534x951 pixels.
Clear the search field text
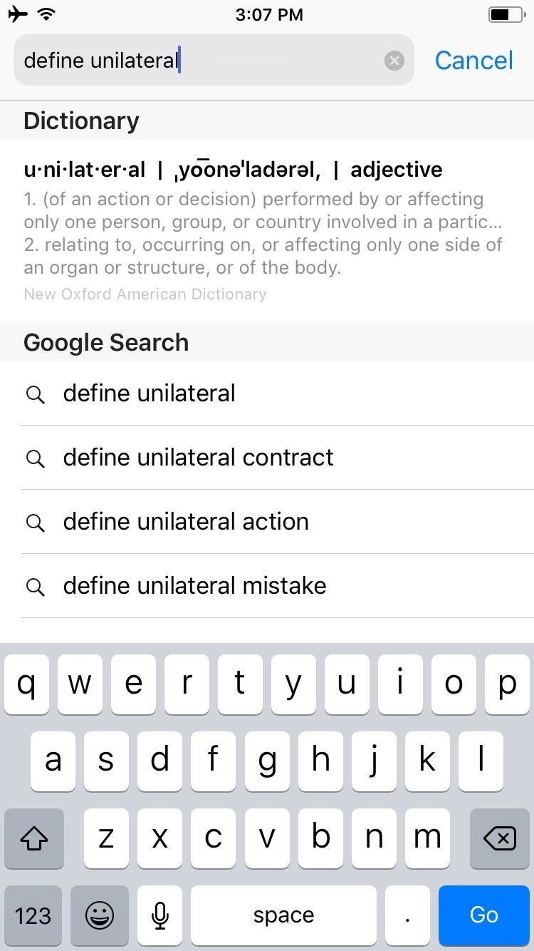(394, 61)
